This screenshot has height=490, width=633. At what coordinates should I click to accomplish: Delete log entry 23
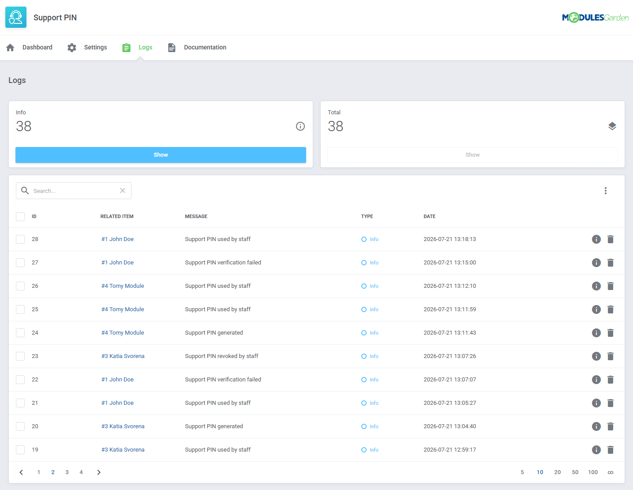point(611,356)
